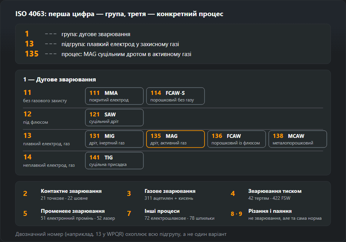This screenshot has height=242, width=346.
Task: Click the subgroup label "під флюсом"
Action: click(x=35, y=122)
